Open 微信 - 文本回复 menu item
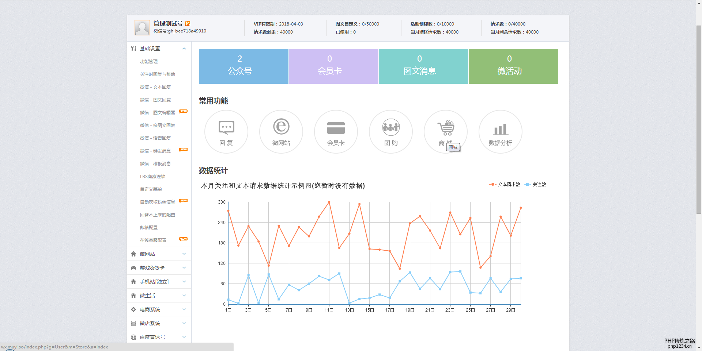Screen dimensions: 702x351 click(x=155, y=87)
